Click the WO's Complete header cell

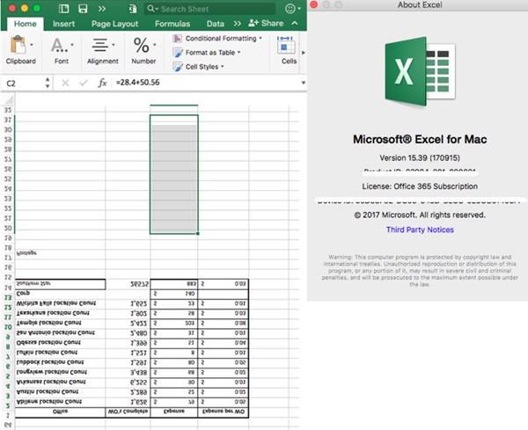tap(128, 412)
